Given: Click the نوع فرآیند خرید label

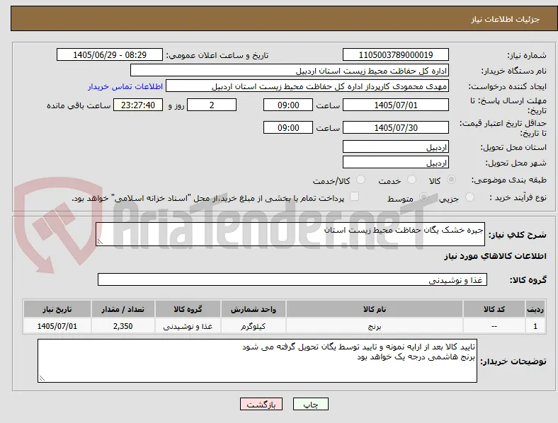Looking at the screenshot, I should (x=518, y=197).
